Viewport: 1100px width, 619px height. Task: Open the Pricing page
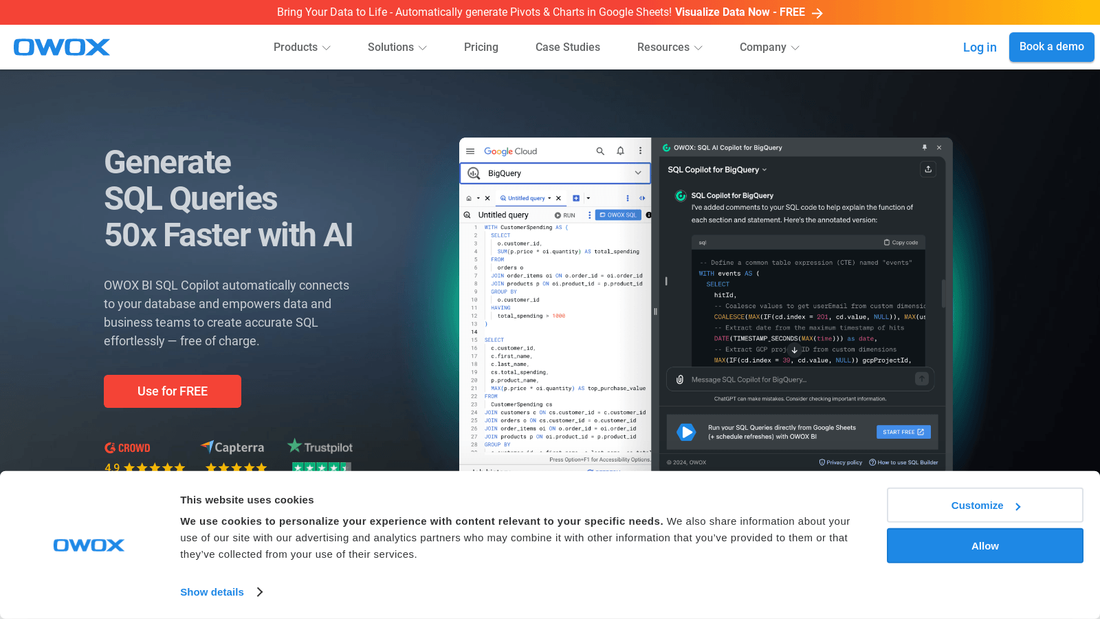tap(481, 47)
